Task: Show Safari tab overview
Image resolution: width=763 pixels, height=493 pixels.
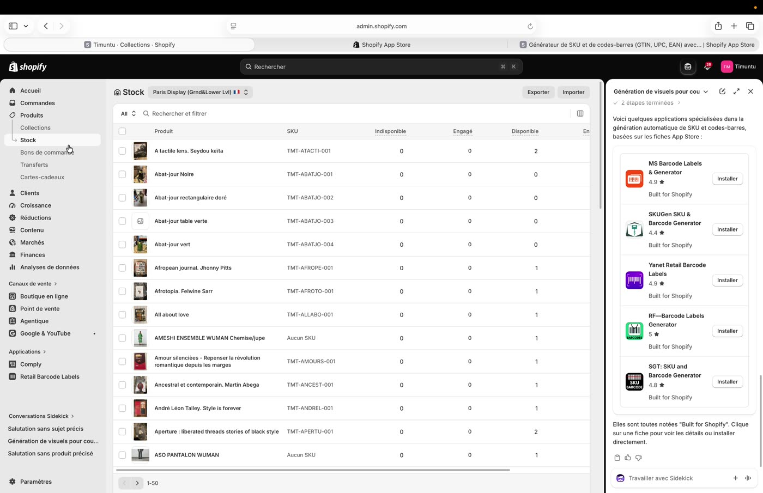Action: (750, 26)
